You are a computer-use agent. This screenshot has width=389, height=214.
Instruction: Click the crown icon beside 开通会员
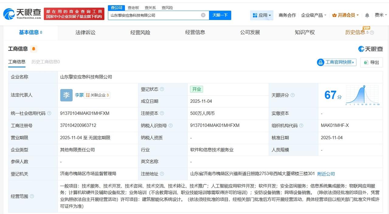click(x=334, y=15)
